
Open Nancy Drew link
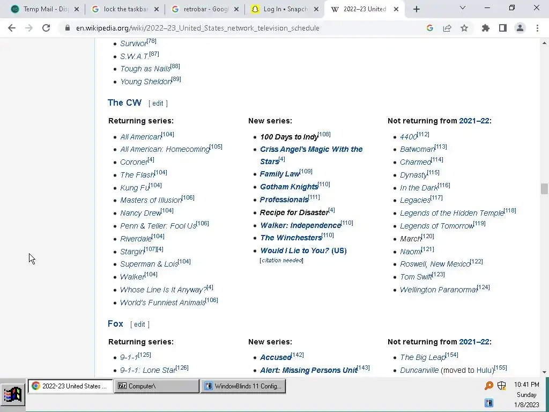(x=140, y=213)
